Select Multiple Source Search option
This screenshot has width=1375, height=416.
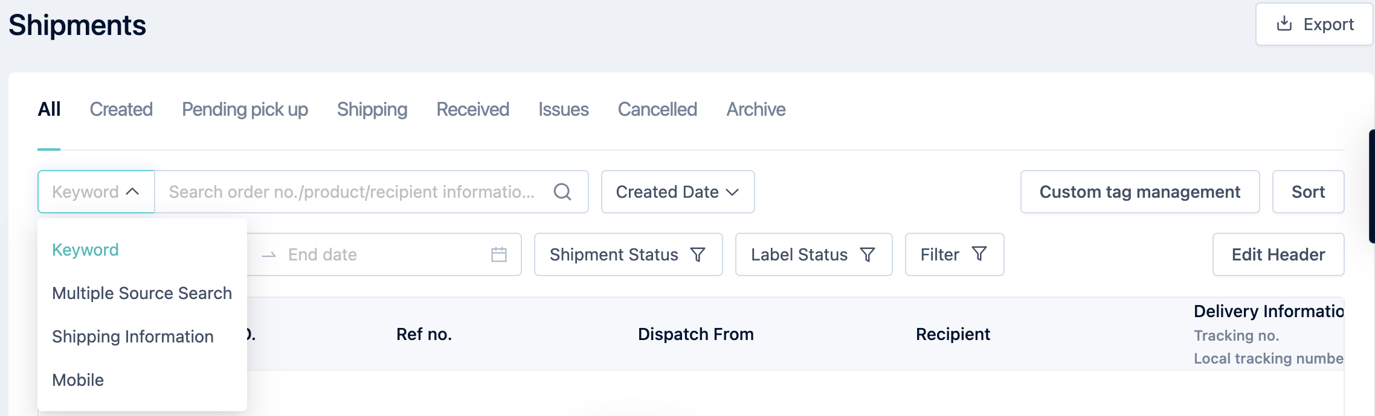(142, 293)
